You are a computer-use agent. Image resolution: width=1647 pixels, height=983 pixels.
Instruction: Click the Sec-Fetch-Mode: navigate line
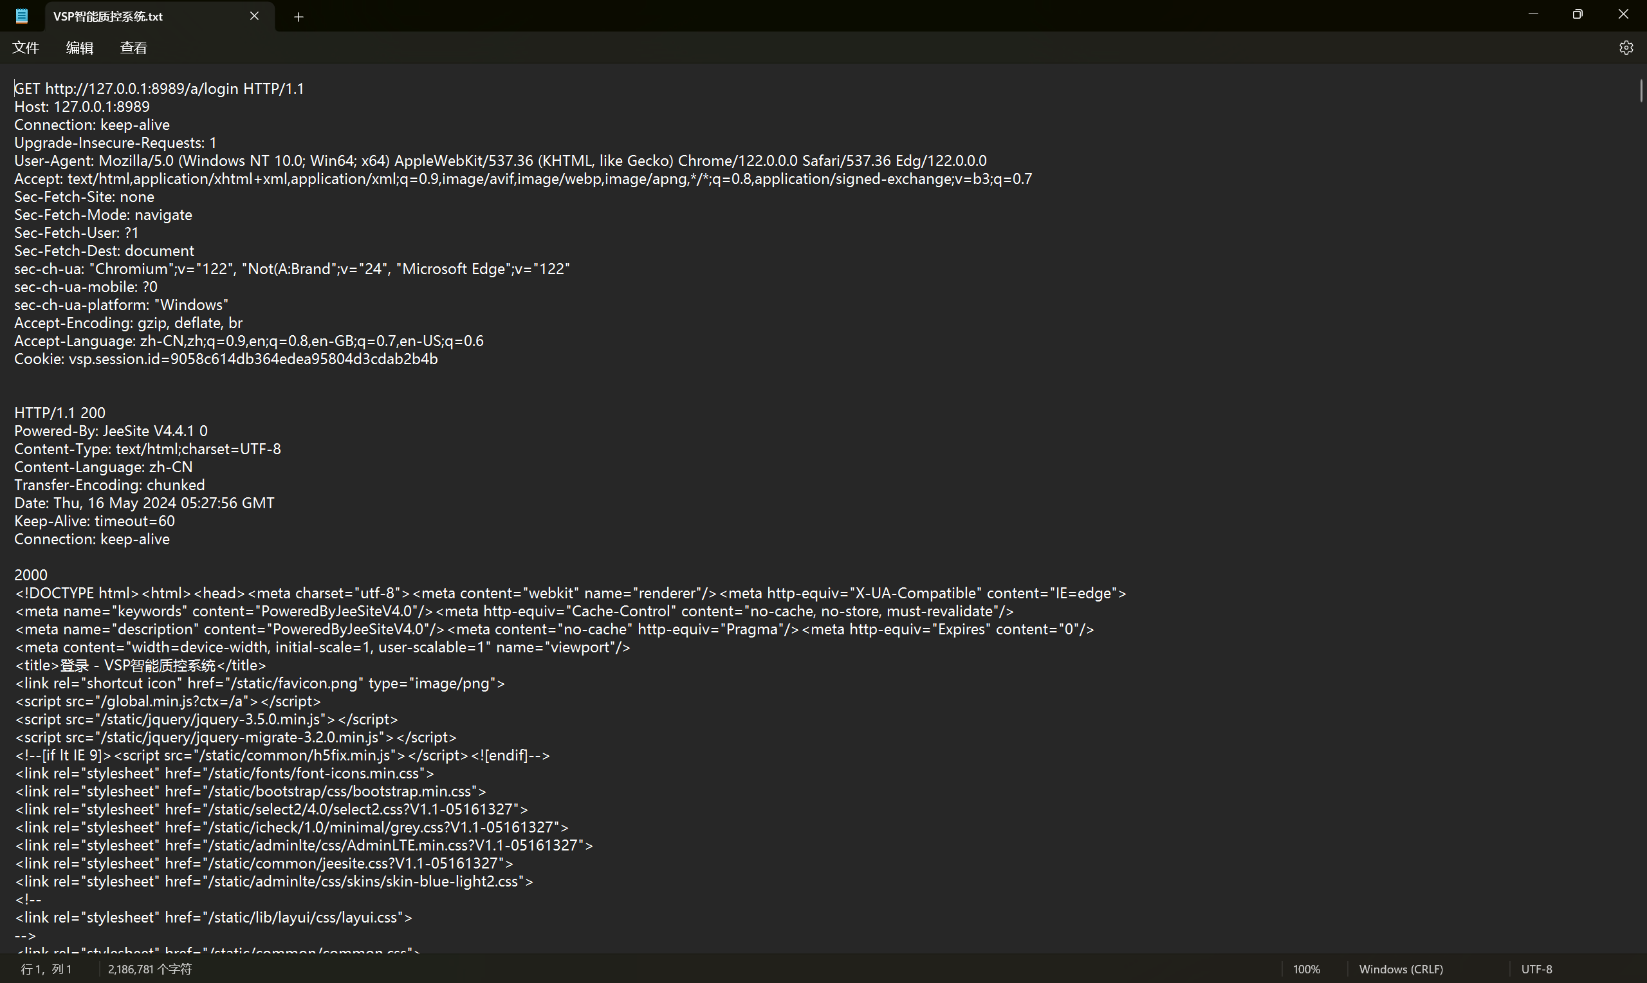pyautogui.click(x=104, y=216)
